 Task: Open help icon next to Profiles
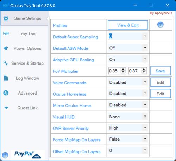[161, 25]
